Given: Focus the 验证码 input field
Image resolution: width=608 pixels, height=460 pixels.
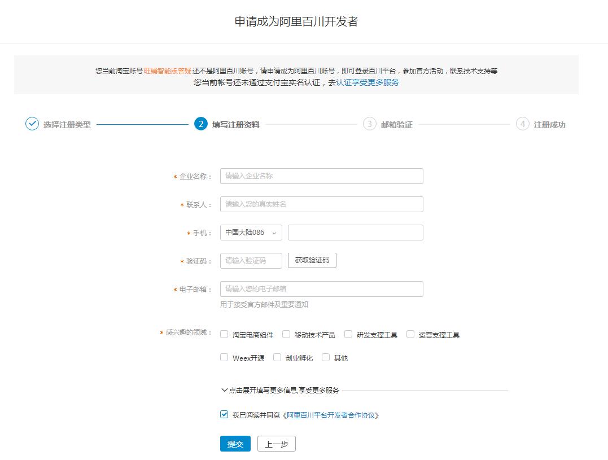Looking at the screenshot, I should tap(251, 260).
